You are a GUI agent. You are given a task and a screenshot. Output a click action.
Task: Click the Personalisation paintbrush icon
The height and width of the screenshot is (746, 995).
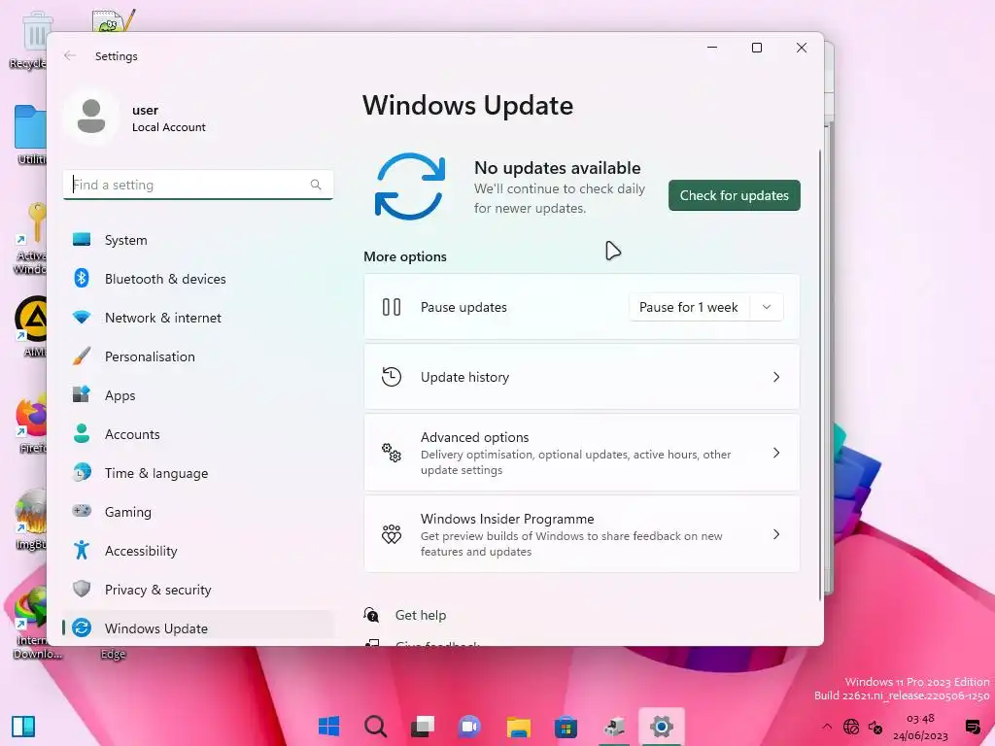pos(82,356)
